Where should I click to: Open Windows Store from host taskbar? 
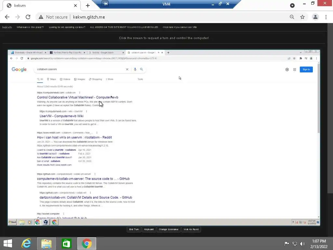pos(66,243)
